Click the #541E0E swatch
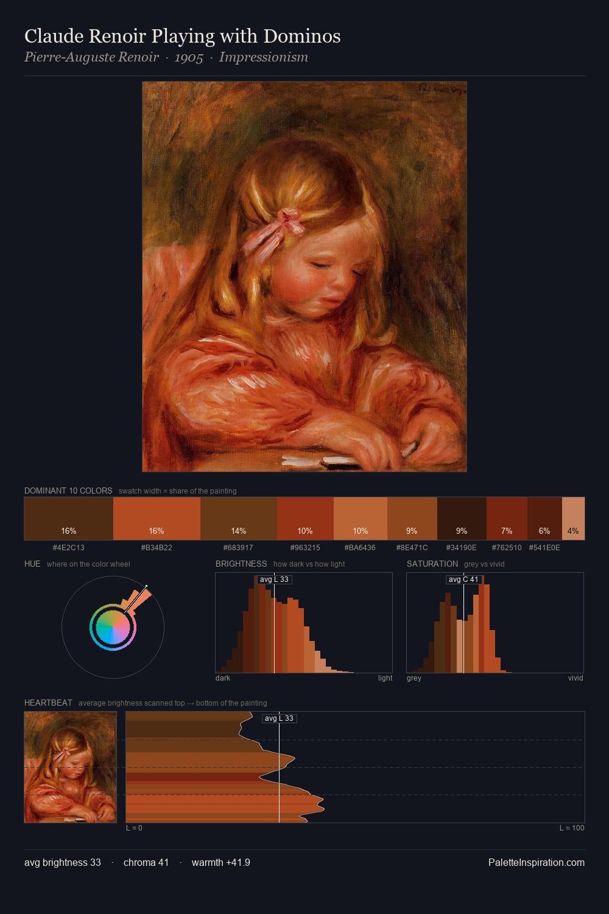Screen dimensions: 609x914 point(544,519)
